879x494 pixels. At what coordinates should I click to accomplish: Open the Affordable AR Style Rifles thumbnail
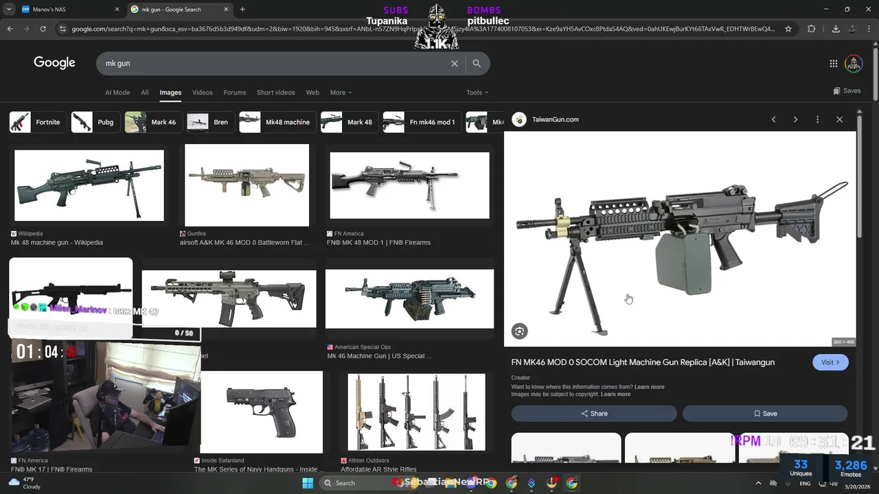click(416, 412)
